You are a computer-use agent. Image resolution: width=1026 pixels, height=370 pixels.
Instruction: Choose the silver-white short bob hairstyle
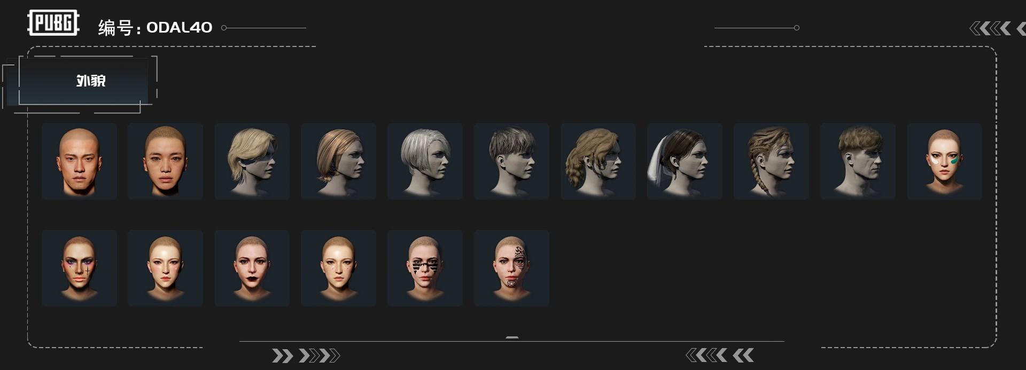point(425,161)
